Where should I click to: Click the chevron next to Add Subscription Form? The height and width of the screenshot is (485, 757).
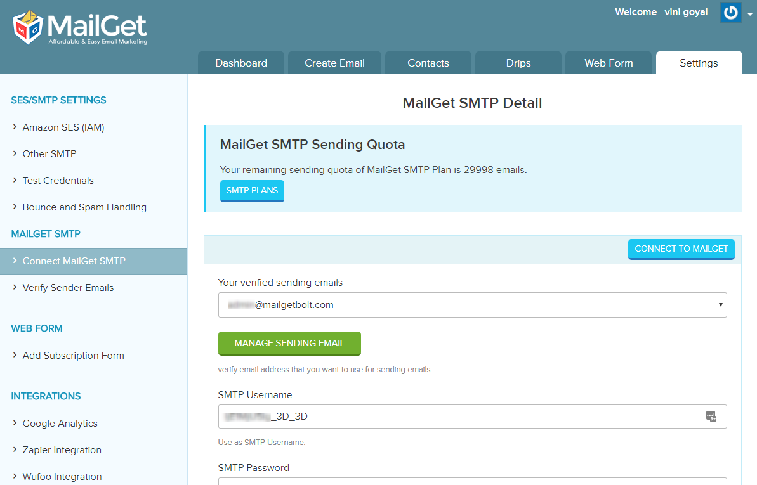coord(15,355)
